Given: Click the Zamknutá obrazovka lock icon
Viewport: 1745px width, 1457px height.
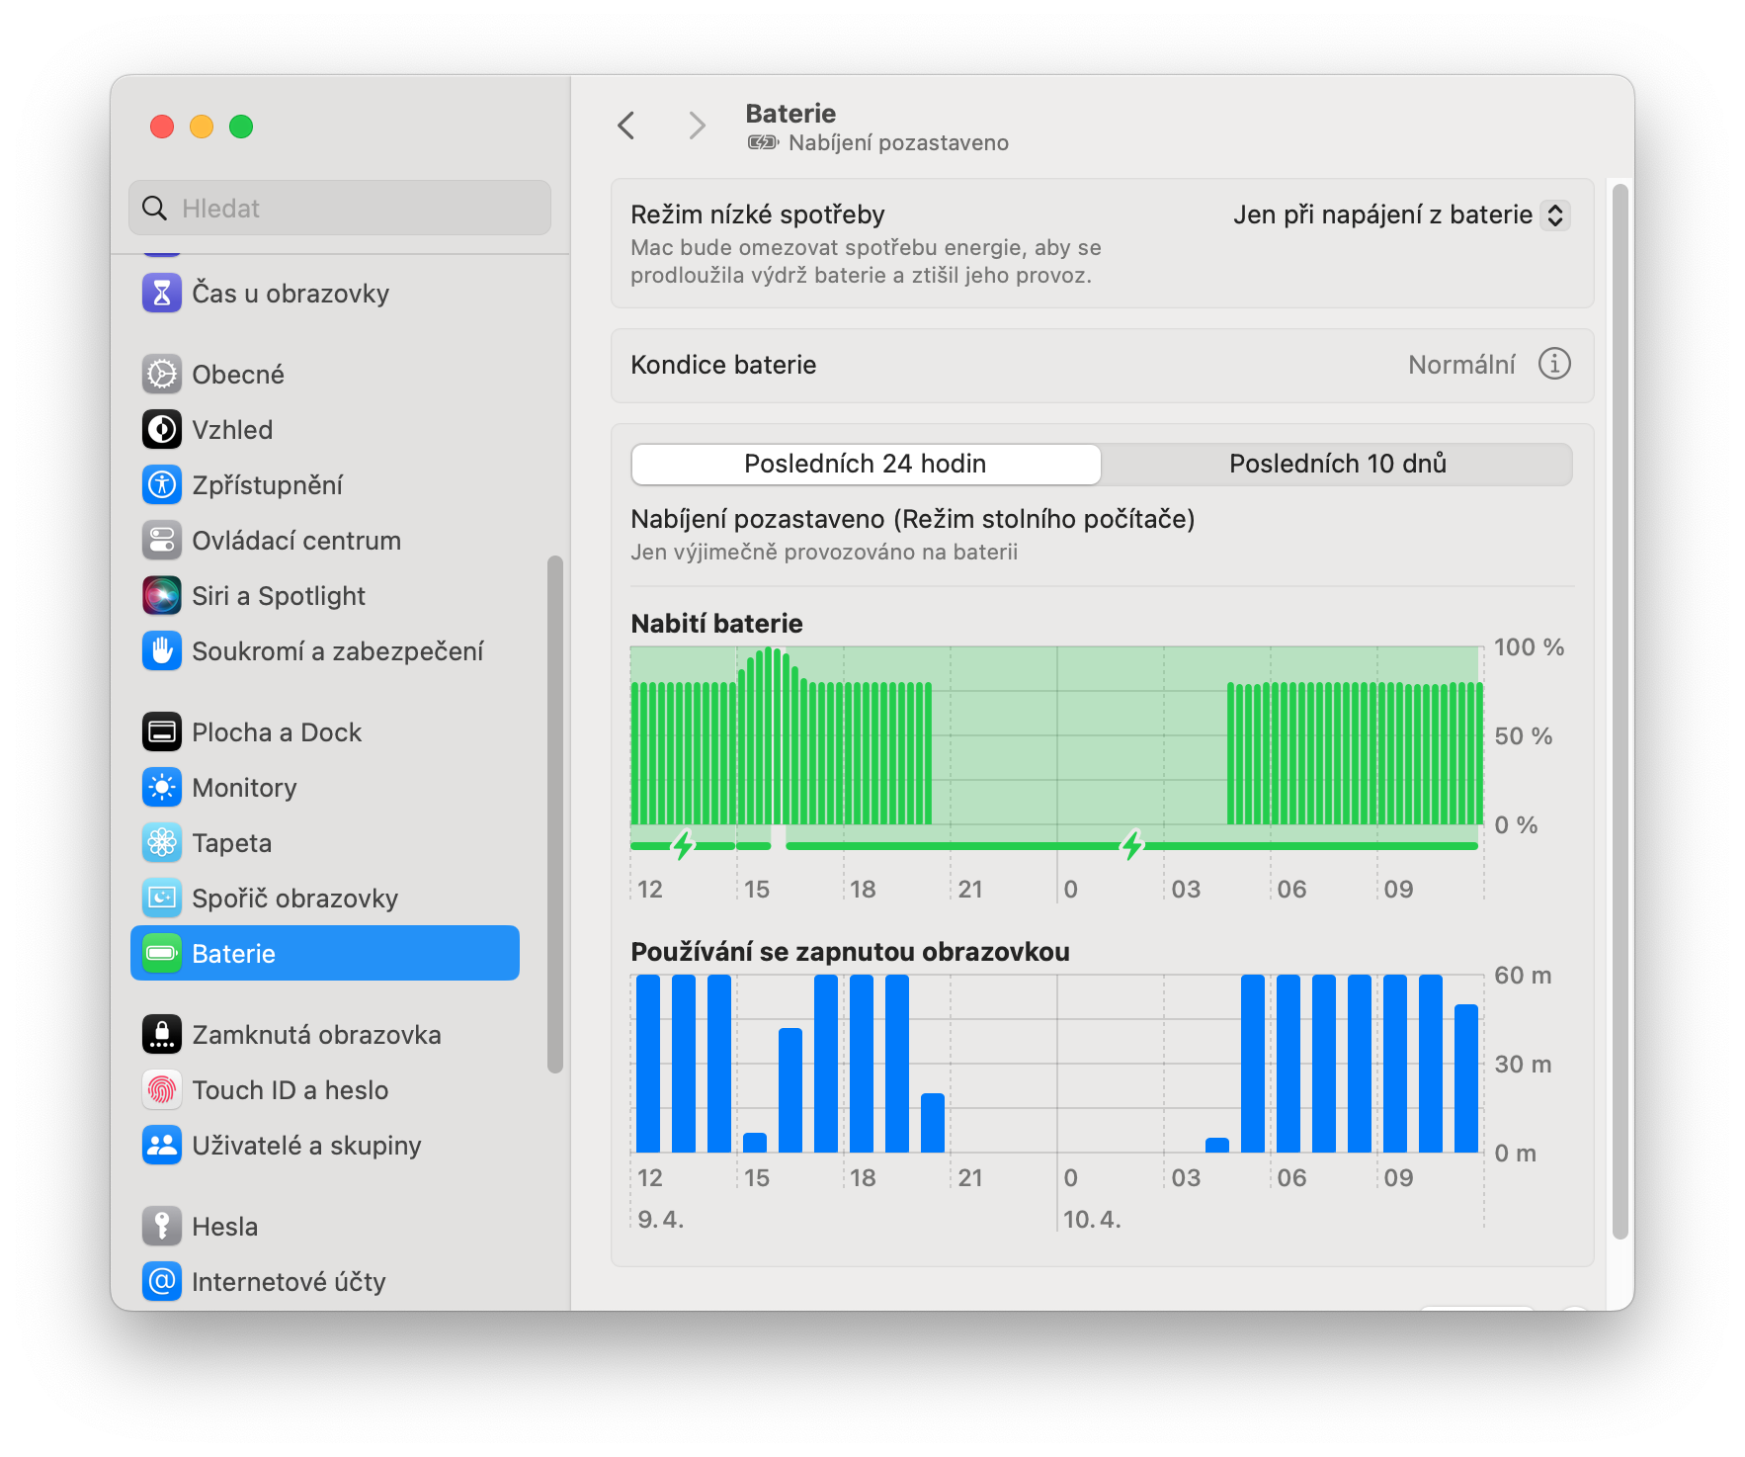Looking at the screenshot, I should click(x=162, y=1035).
